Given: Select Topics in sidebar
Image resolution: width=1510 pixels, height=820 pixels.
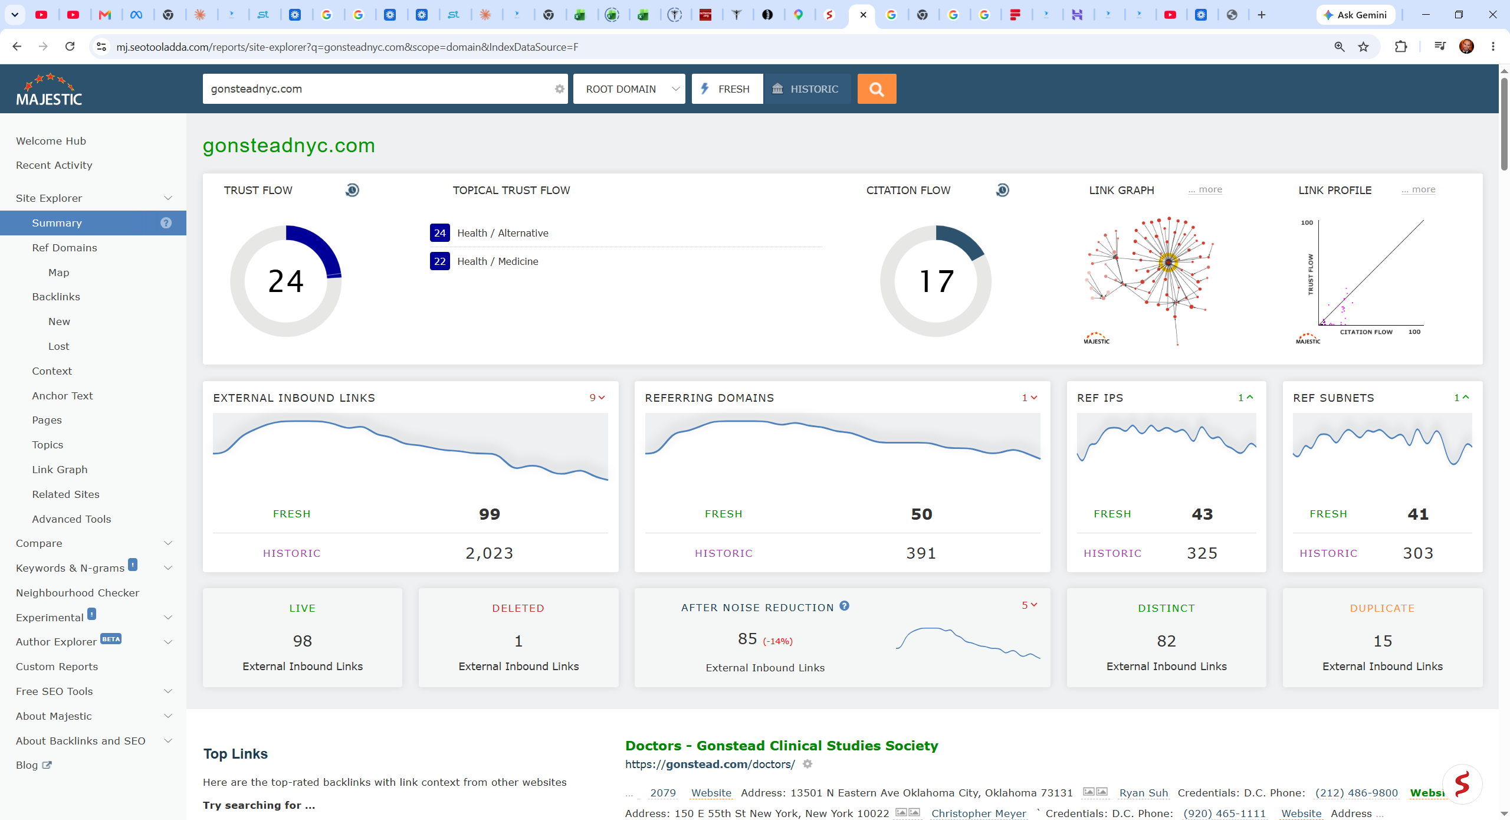Looking at the screenshot, I should point(48,445).
